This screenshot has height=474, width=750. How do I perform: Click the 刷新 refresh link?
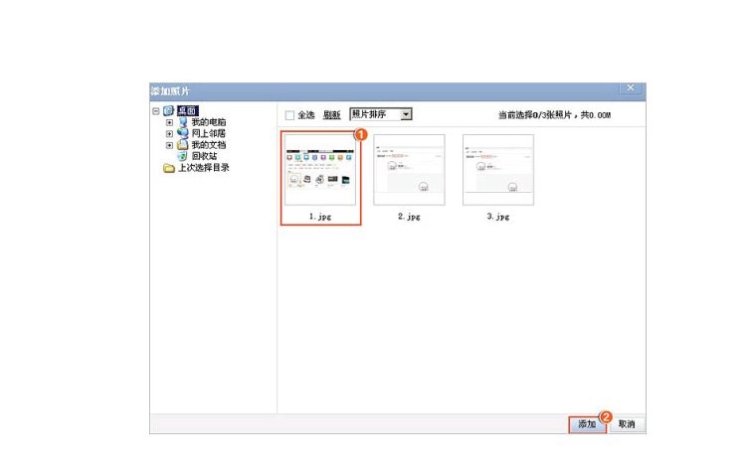[331, 115]
